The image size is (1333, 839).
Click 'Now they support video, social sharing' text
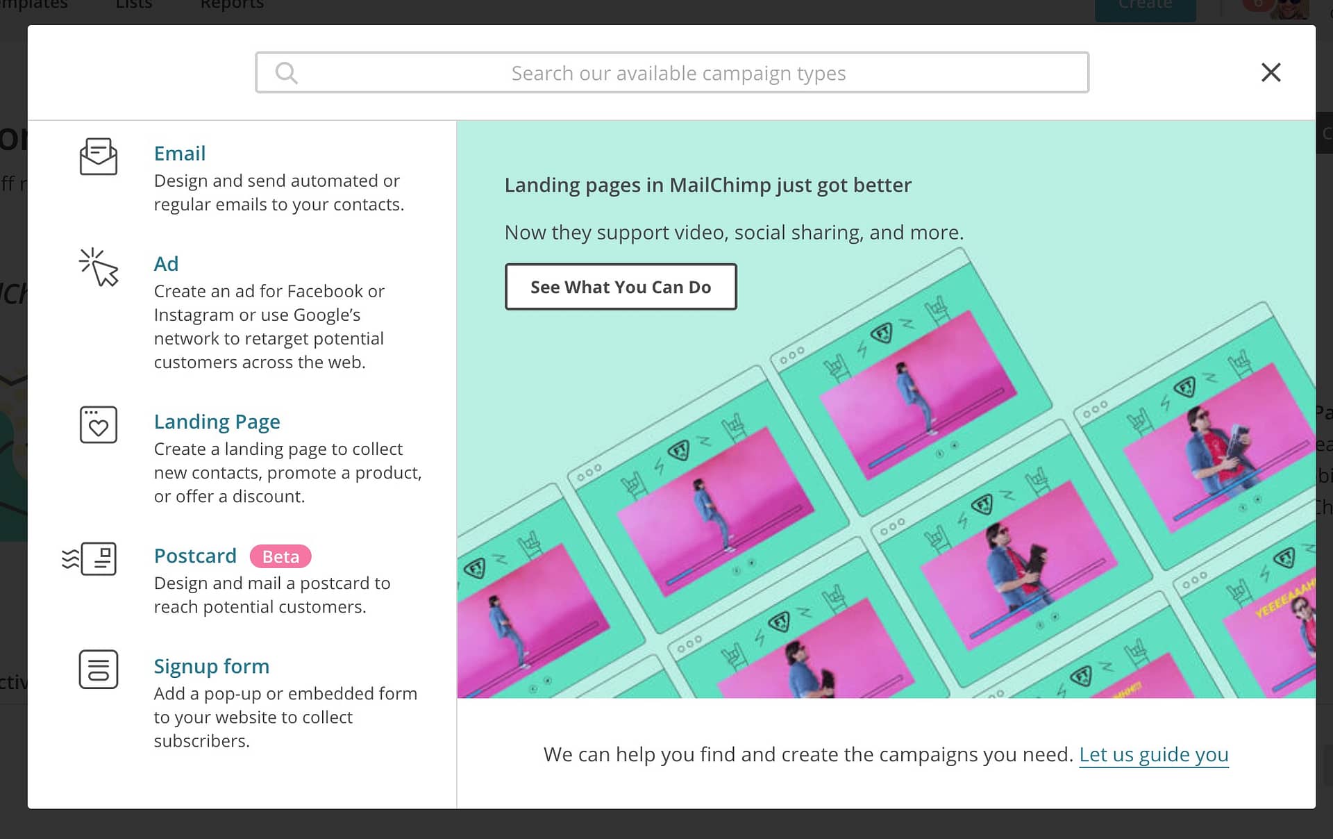click(734, 233)
